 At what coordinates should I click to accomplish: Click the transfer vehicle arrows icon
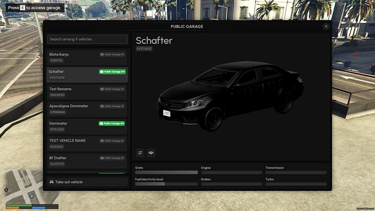140,153
